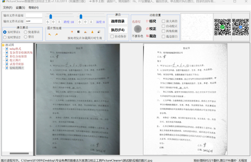Screen dimensions: 251x162
Task: Set 深度 to 小
Action: click(x=80, y=22)
